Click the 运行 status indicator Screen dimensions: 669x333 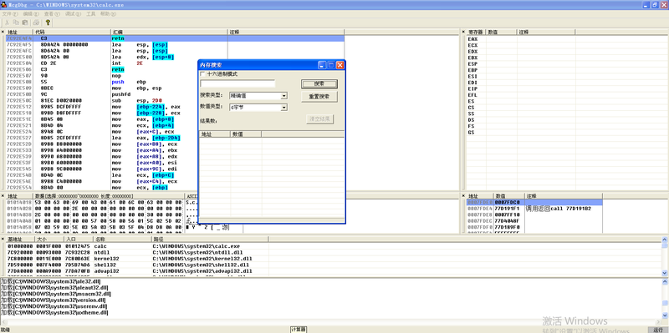(657, 330)
